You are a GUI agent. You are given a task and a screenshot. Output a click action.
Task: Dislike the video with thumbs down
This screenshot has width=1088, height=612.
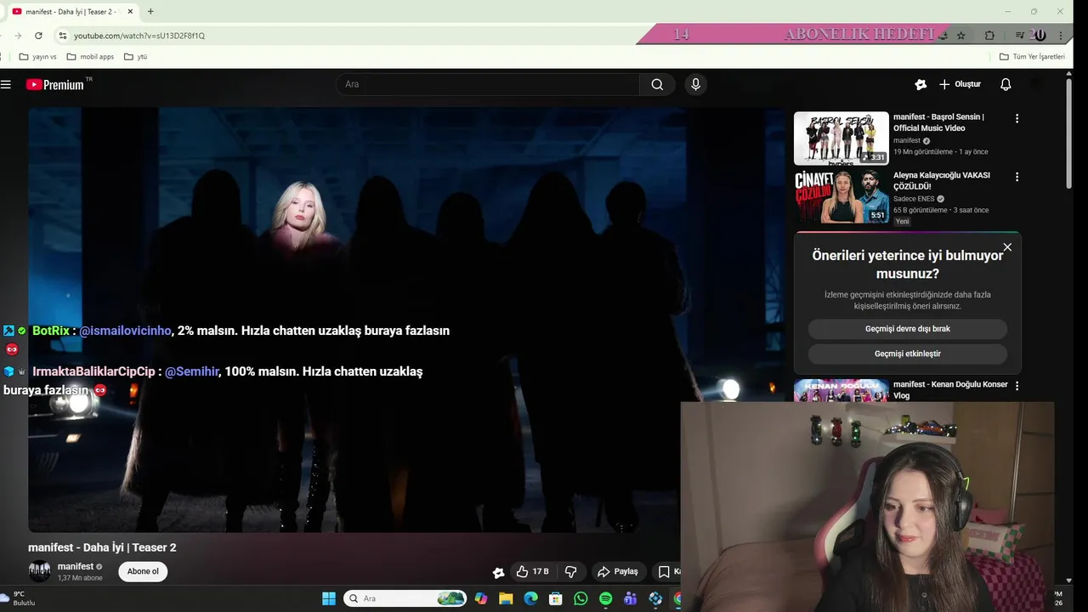point(570,571)
